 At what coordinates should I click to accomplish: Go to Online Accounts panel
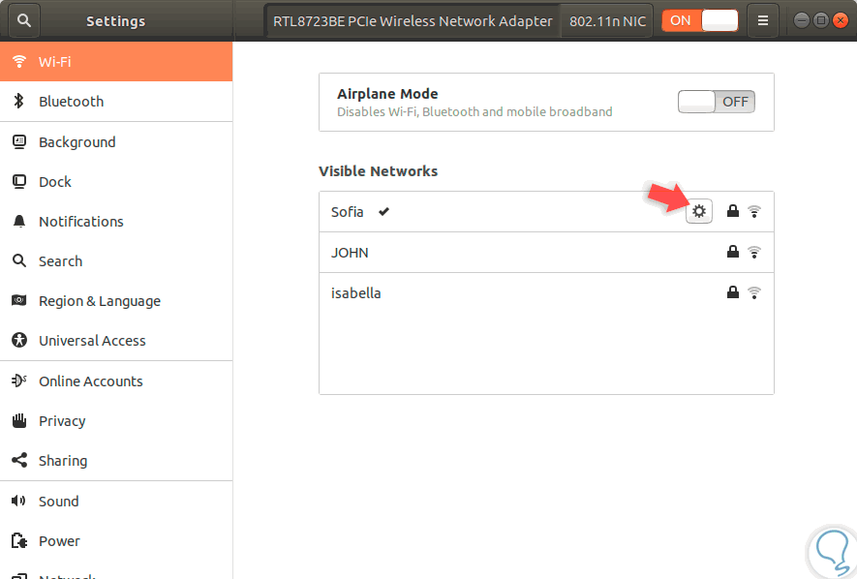coord(116,381)
